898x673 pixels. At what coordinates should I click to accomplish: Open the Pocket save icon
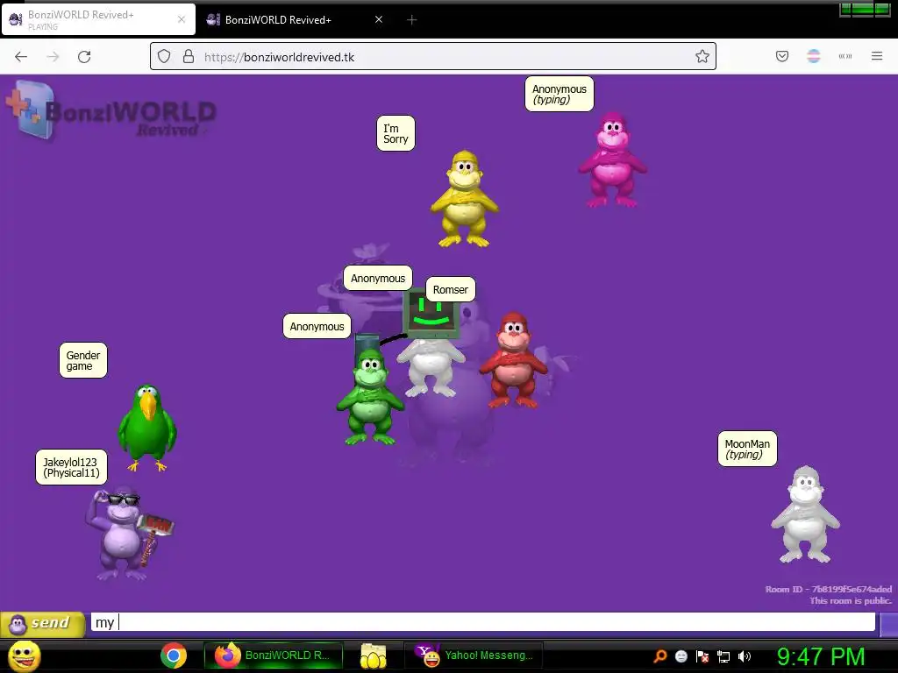point(782,56)
